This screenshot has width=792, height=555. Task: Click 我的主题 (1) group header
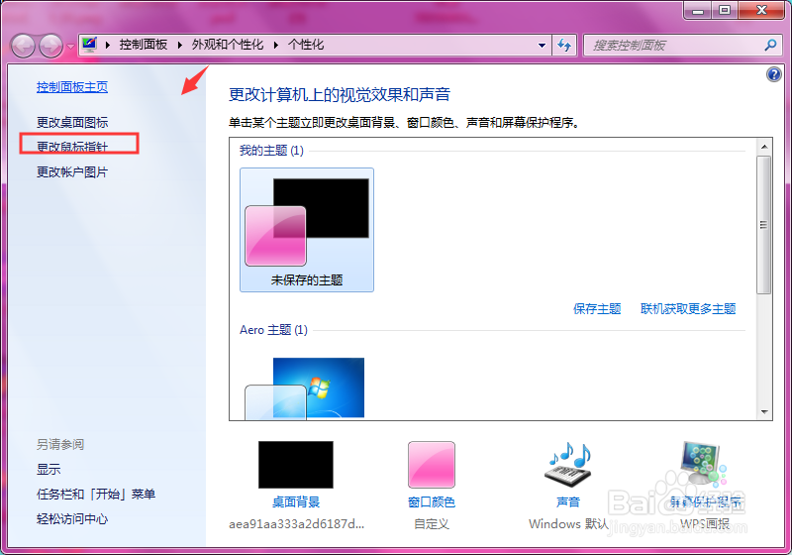(x=271, y=150)
